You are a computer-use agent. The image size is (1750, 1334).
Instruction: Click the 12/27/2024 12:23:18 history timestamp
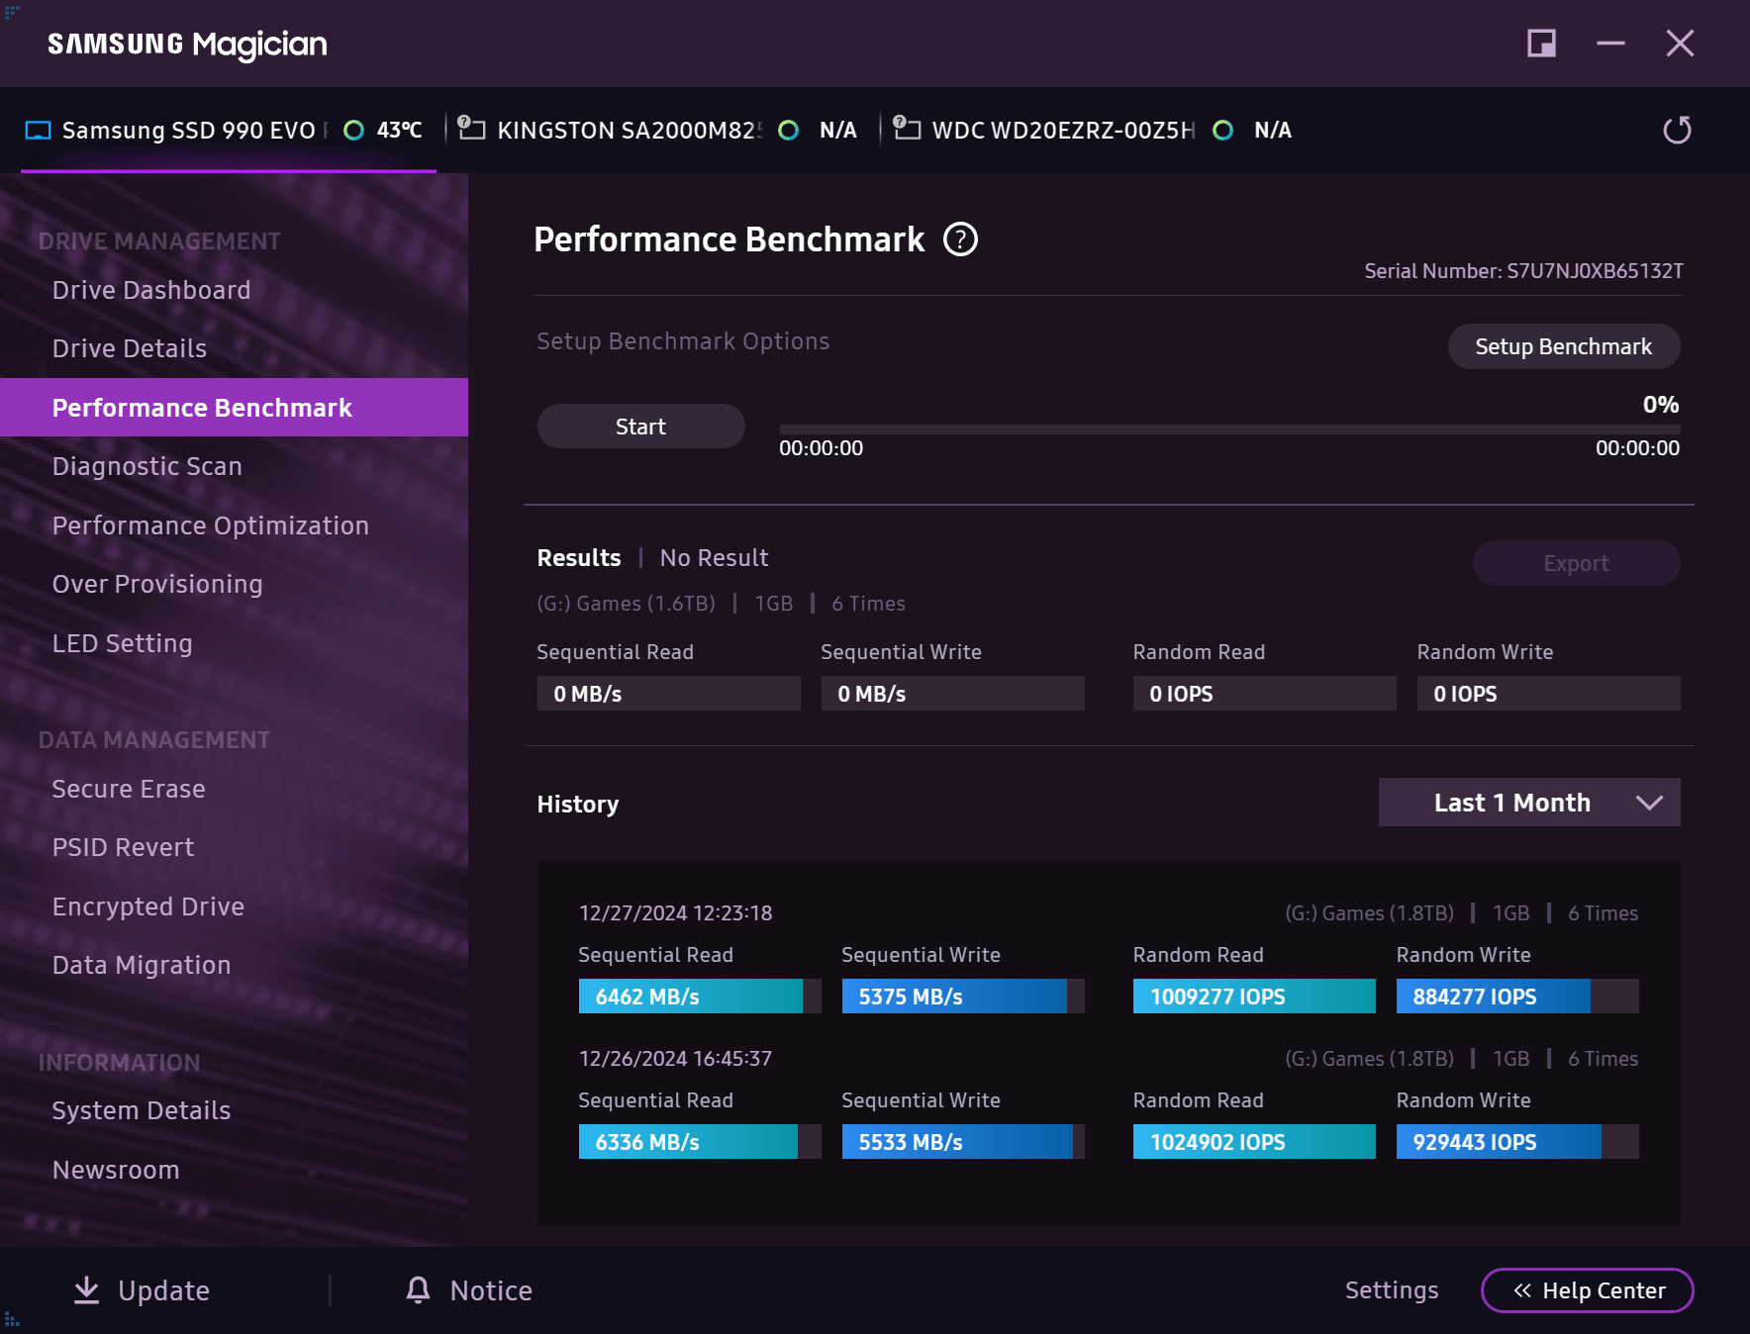(x=676, y=912)
